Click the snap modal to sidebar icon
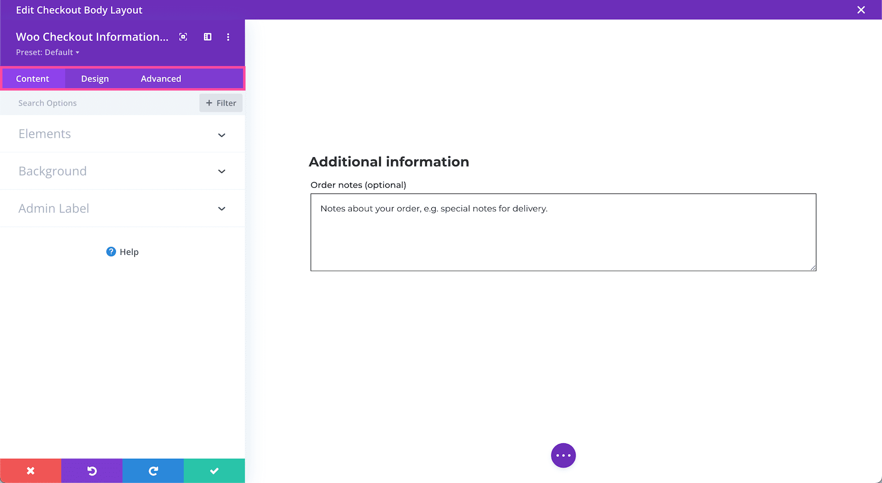Viewport: 882px width, 483px height. pos(208,37)
